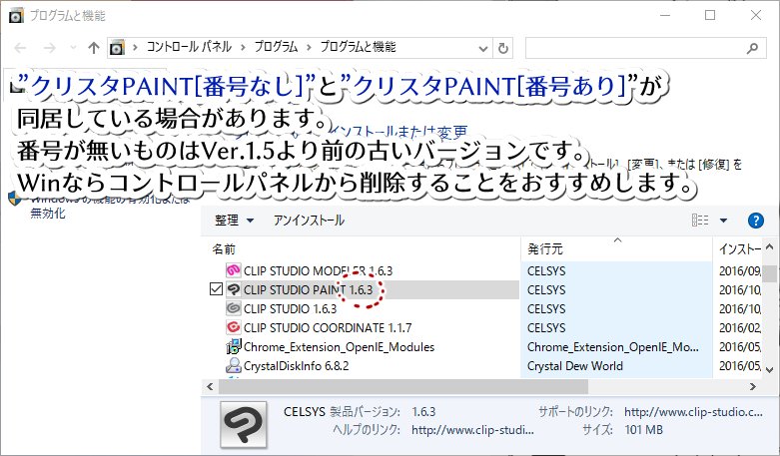
Task: Click the プログラムと機能 breadcrumb
Action: click(x=359, y=47)
